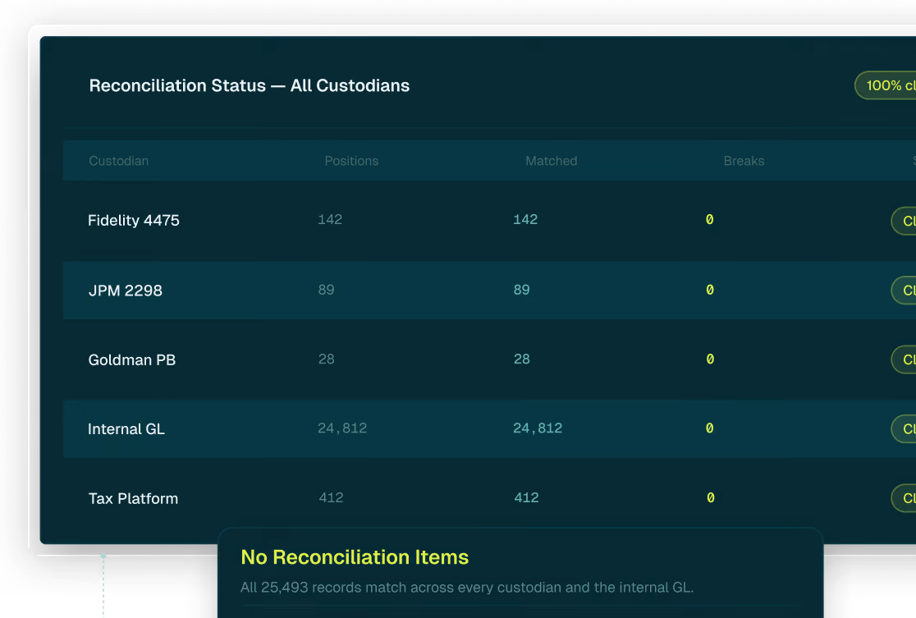Click the All 25,493 records match description
Image resolution: width=916 pixels, height=618 pixels.
467,588
